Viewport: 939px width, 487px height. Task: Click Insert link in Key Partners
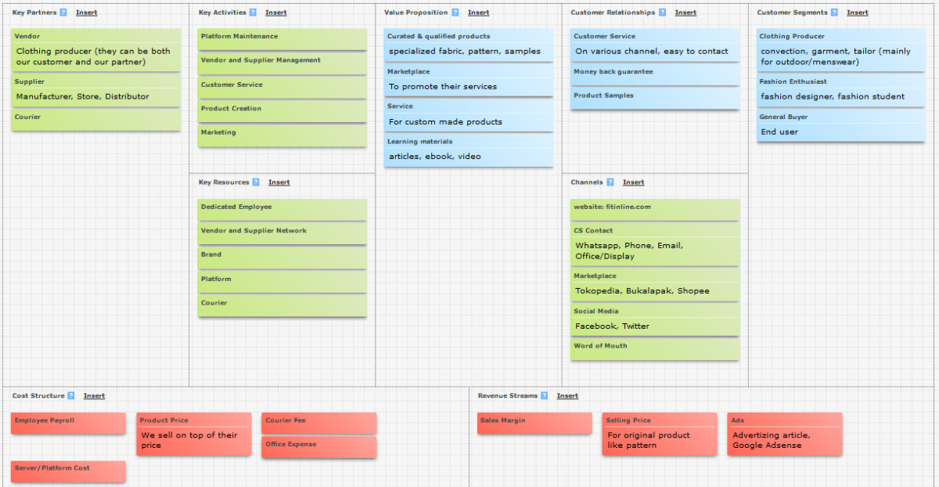click(87, 13)
